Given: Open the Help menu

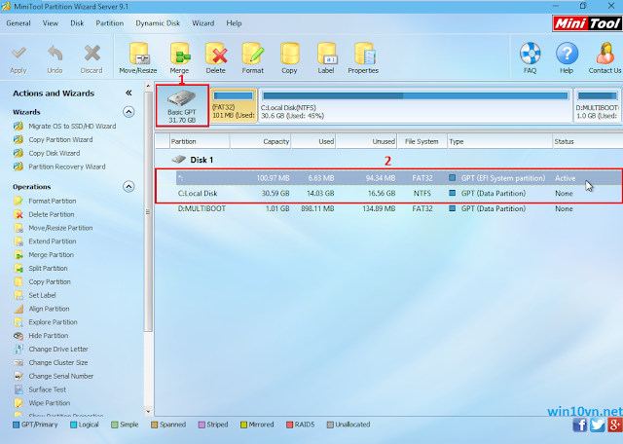Looking at the screenshot, I should tap(234, 23).
